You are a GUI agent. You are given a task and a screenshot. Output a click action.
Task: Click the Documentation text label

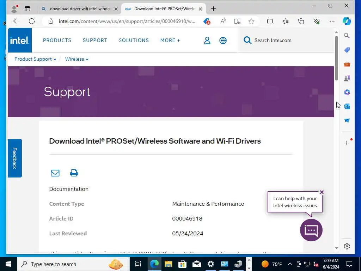69,189
